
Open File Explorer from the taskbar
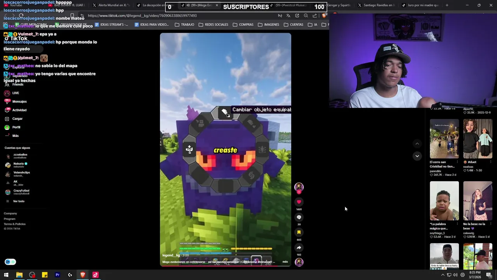pos(19,275)
